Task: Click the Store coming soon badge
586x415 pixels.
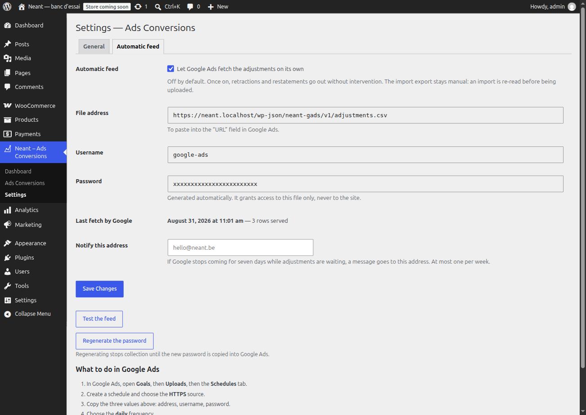Action: pos(107,7)
